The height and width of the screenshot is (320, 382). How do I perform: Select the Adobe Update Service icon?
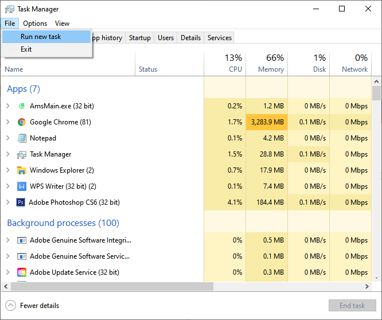click(22, 272)
